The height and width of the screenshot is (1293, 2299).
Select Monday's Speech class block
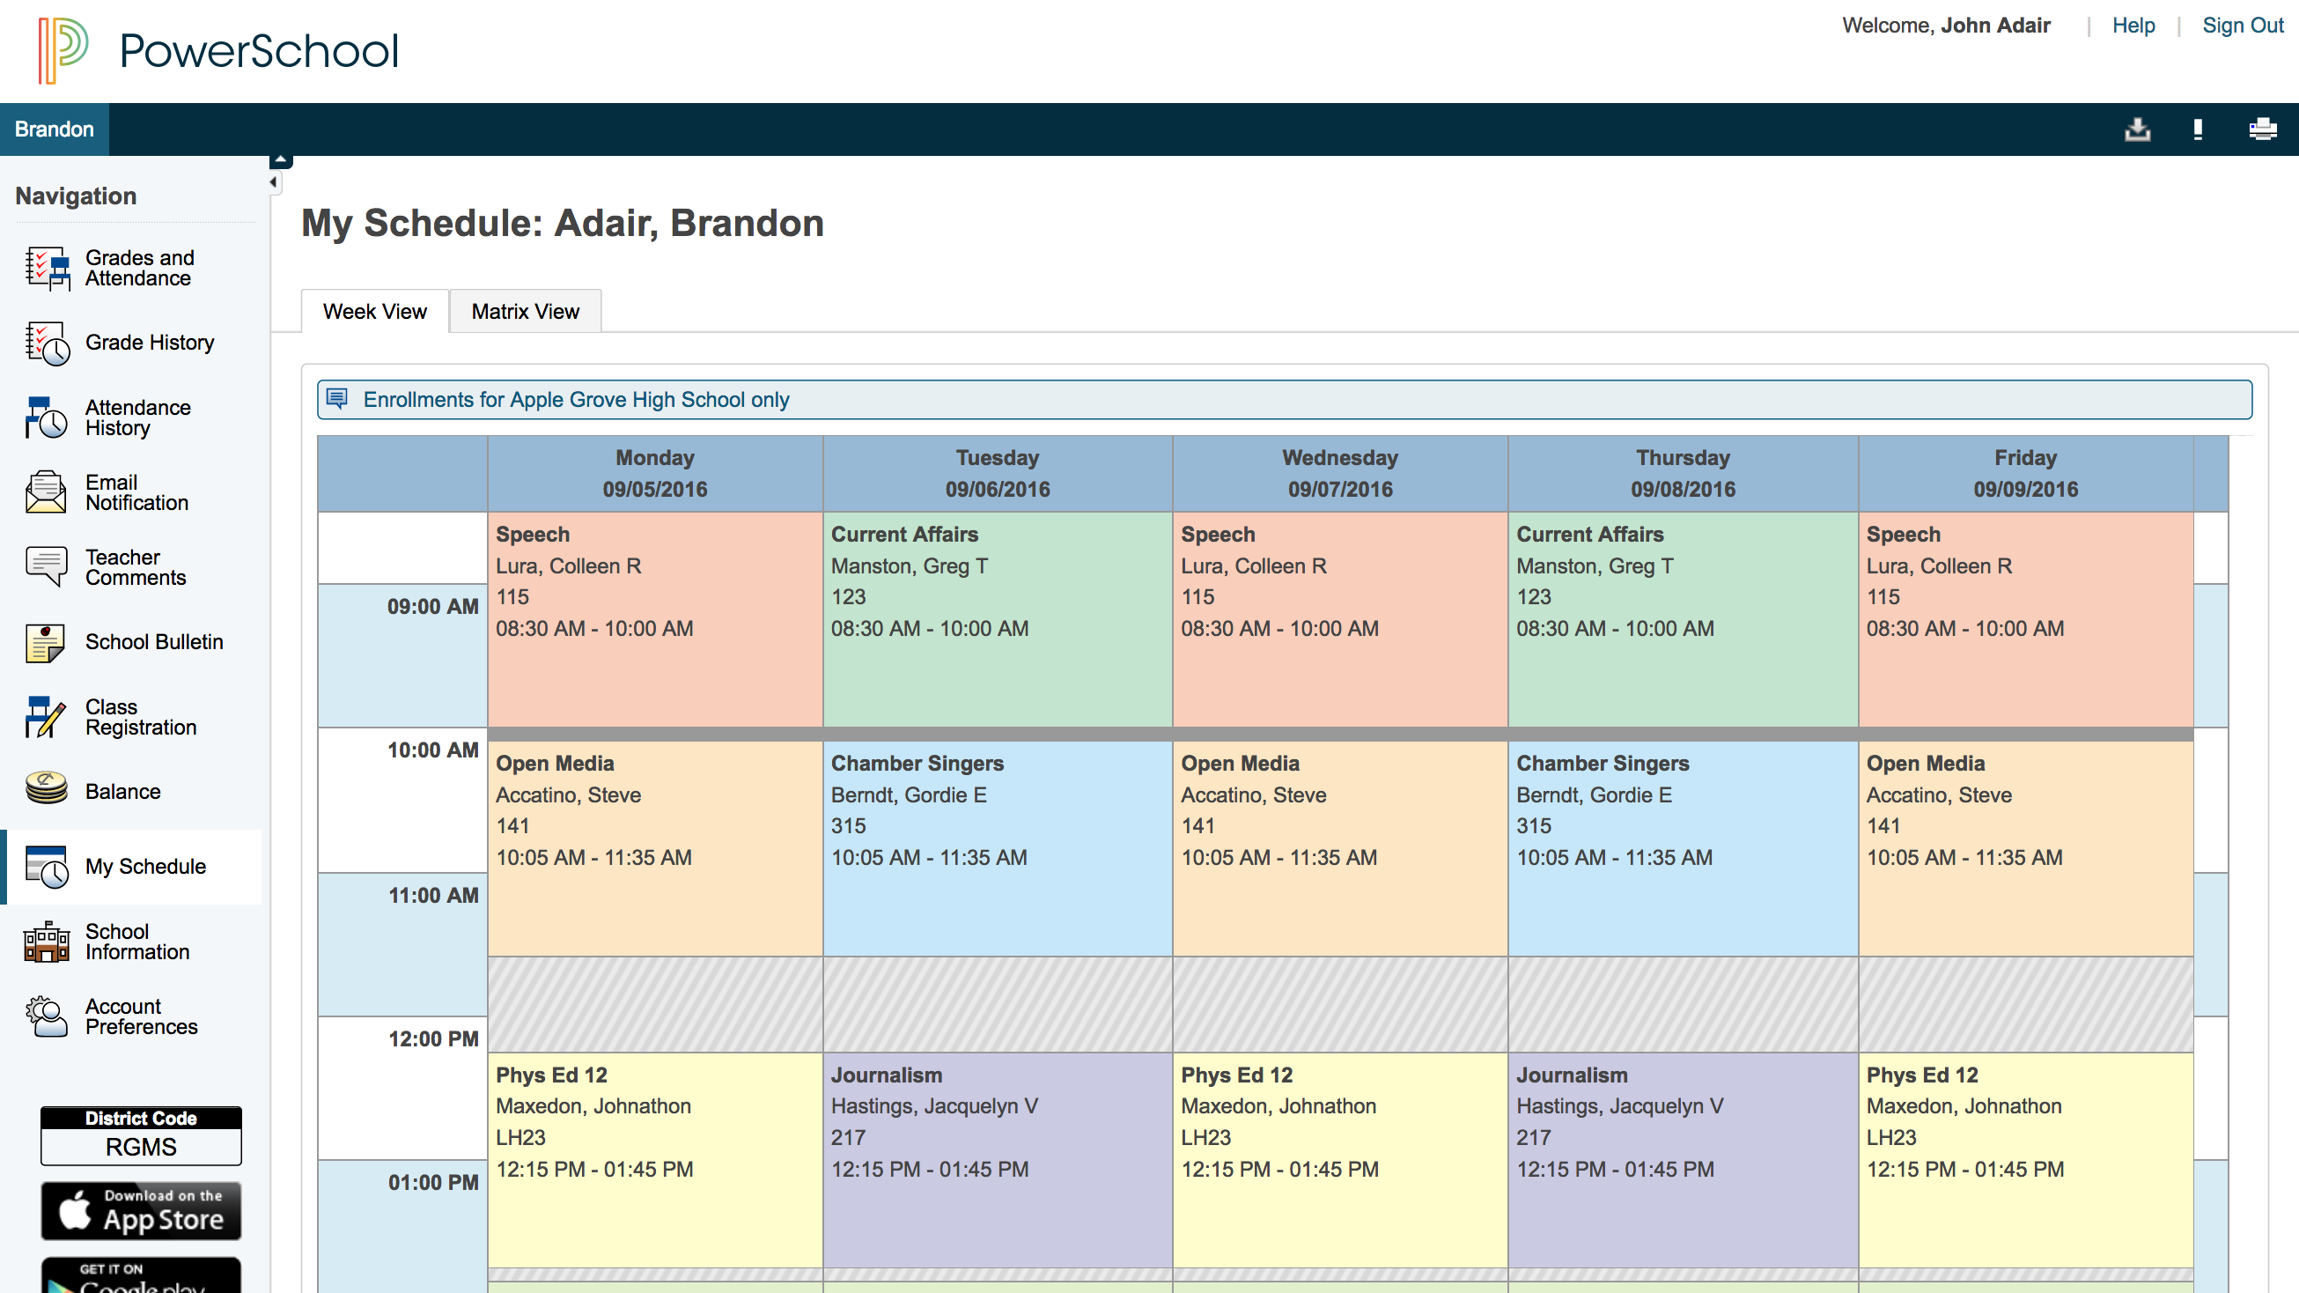tap(655, 620)
